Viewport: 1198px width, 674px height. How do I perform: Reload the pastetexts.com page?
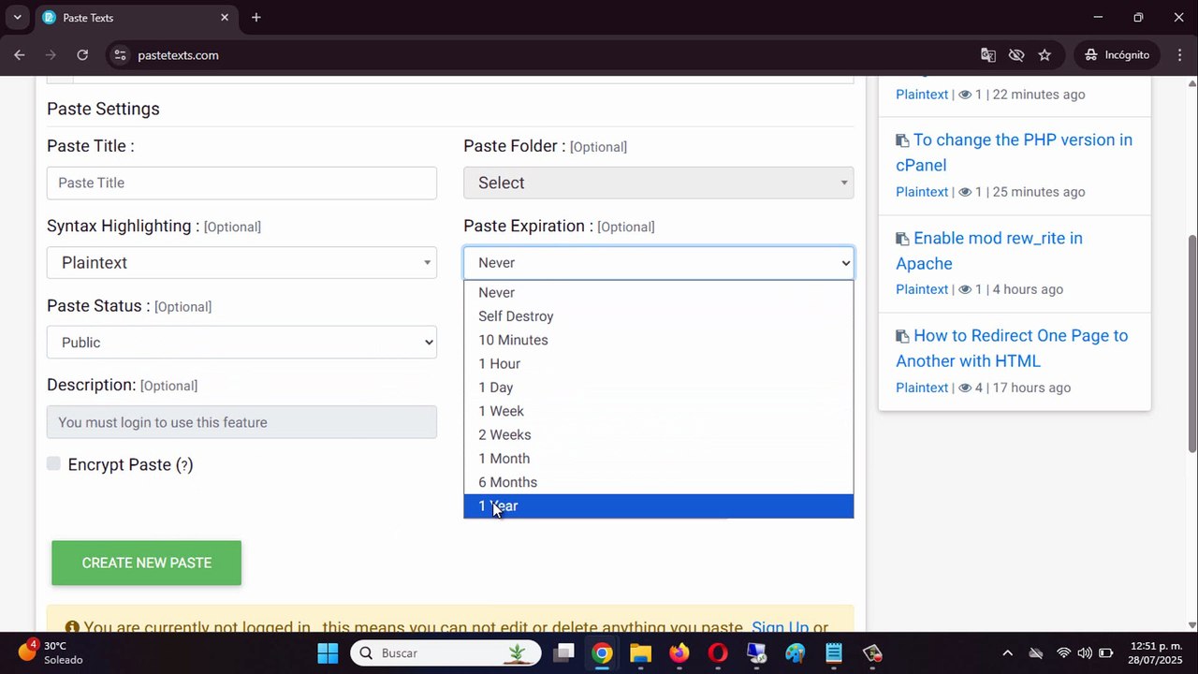tap(82, 55)
